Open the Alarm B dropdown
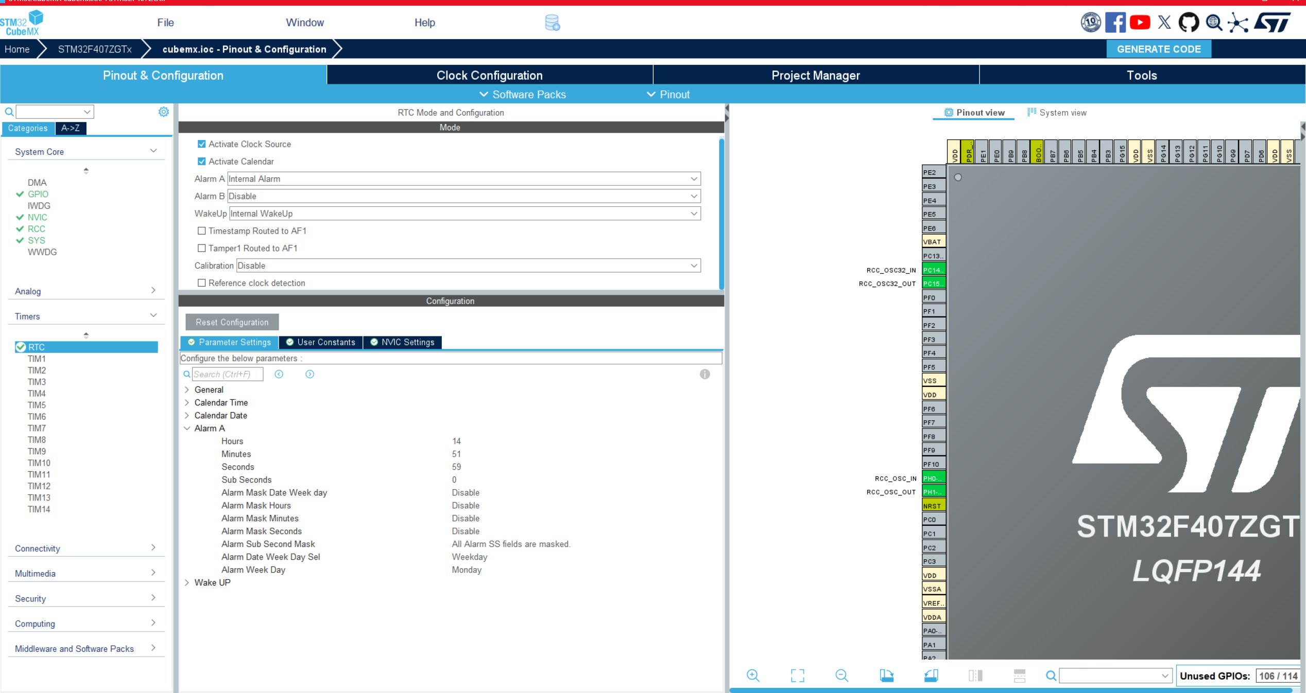This screenshot has width=1306, height=693. (x=463, y=196)
